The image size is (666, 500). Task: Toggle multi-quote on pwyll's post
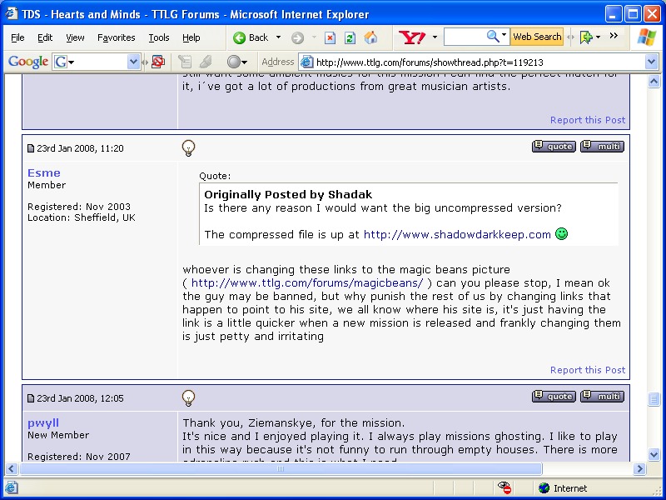[602, 397]
